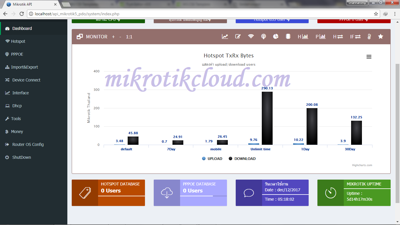Click the microchip icon in Monitor bar

point(288,37)
